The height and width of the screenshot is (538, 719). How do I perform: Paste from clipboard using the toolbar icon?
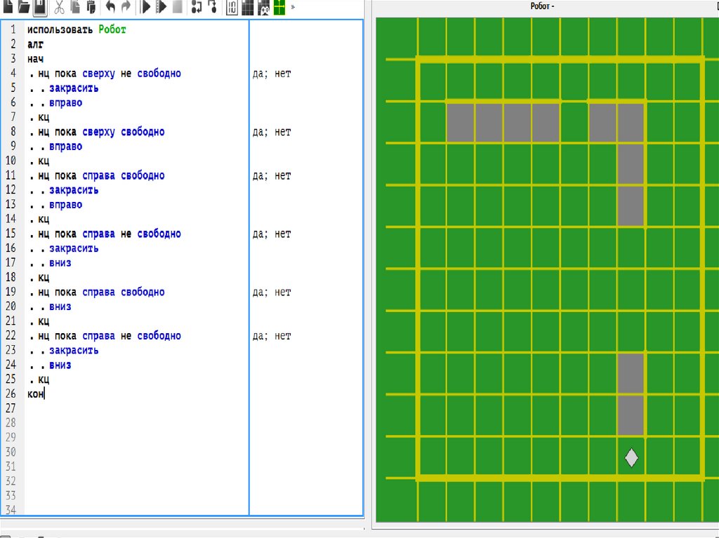coord(91,7)
